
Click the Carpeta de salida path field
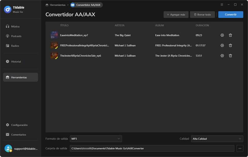click(152, 148)
